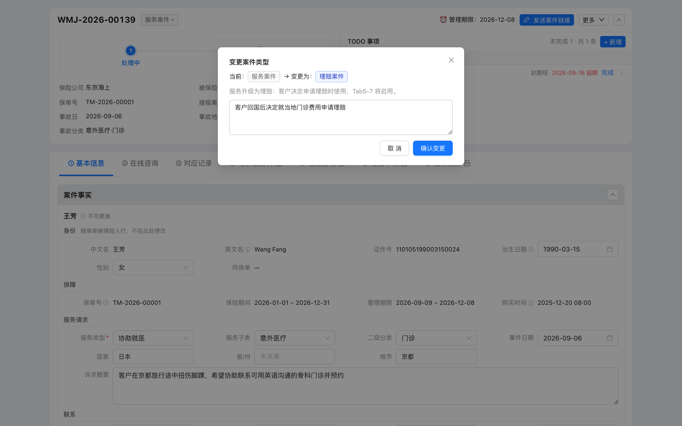Mark the TODO item as 完成
Viewport: 682px width, 426px height.
607,73
